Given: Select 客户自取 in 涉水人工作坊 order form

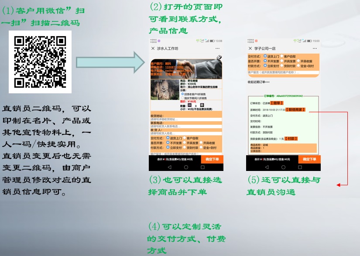Looking at the screenshot, I should tap(184, 138).
